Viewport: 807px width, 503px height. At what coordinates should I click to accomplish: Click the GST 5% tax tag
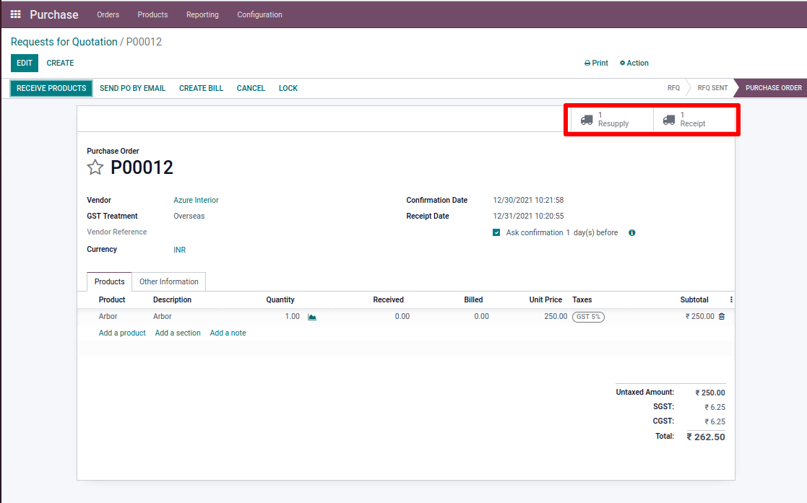[x=588, y=317]
